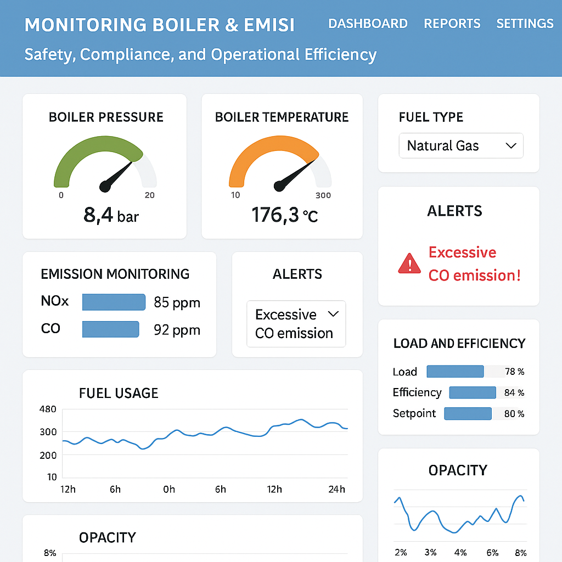The width and height of the screenshot is (562, 562).
Task: Open the Settings menu item
Action: tap(525, 24)
